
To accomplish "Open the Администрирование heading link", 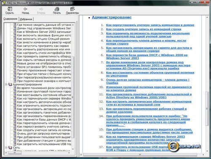I will (x=112, y=17).
